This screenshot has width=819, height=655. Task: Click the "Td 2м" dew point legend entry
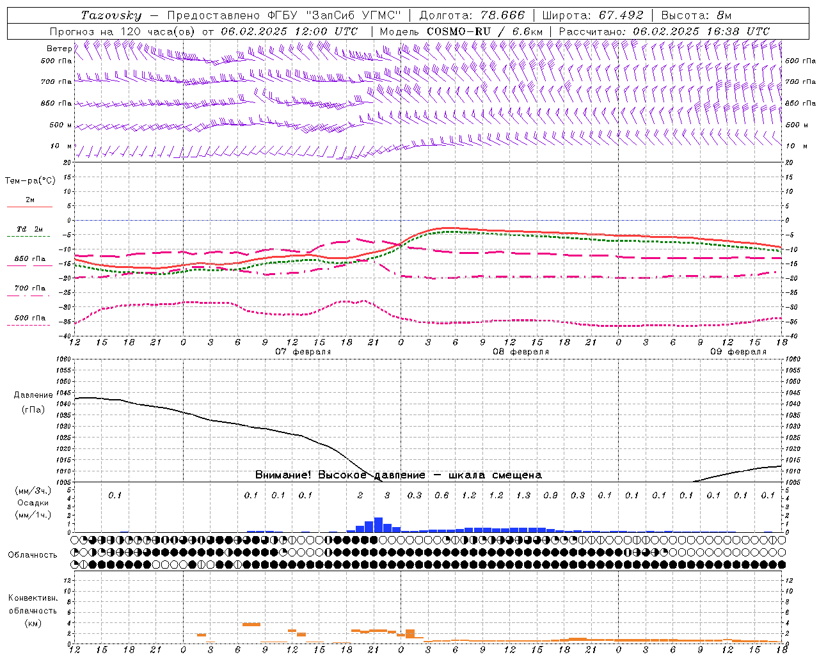(29, 229)
